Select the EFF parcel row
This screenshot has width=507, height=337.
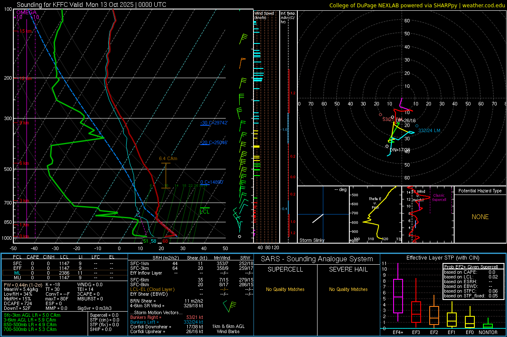point(64,268)
